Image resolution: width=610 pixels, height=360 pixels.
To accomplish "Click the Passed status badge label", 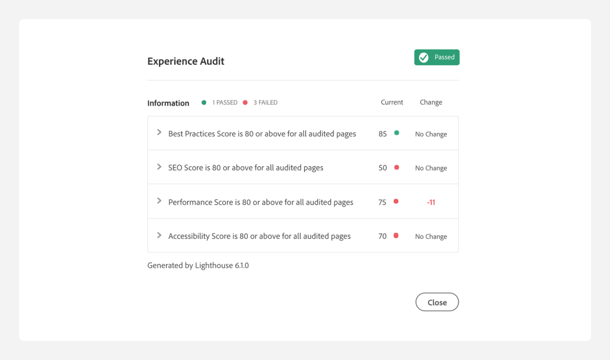I will click(444, 57).
